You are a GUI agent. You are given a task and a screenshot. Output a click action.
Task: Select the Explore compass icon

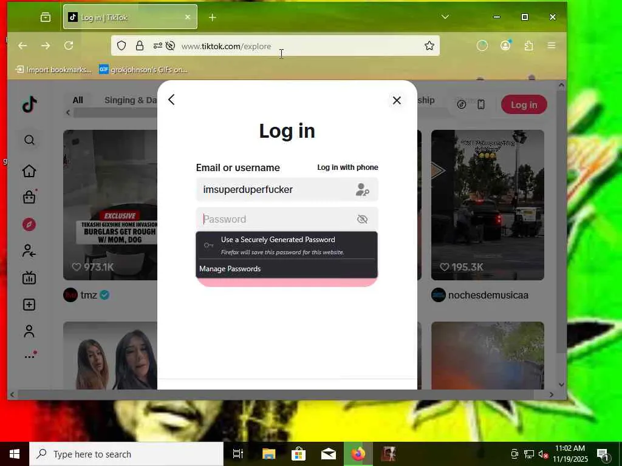click(29, 225)
